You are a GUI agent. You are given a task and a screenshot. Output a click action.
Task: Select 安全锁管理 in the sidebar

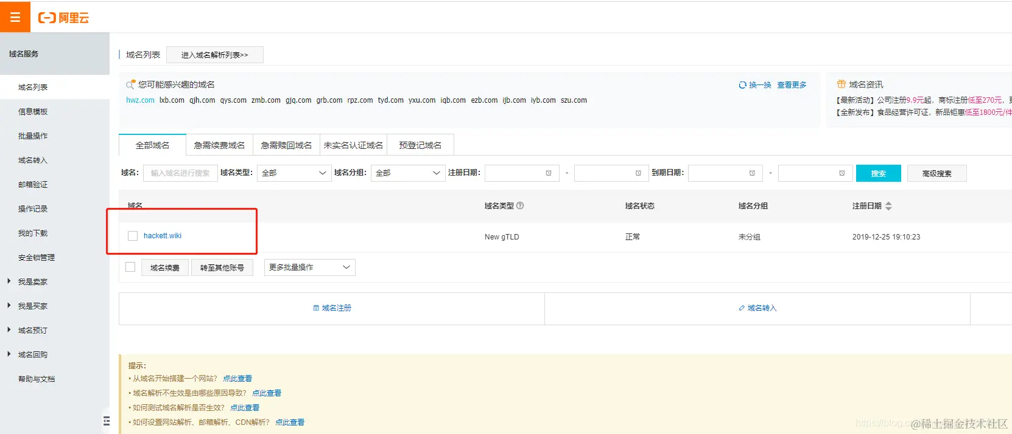click(x=55, y=258)
